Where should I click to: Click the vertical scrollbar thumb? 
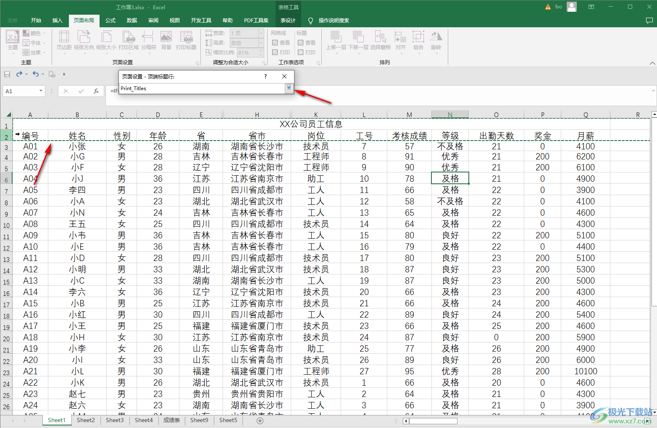(654, 211)
